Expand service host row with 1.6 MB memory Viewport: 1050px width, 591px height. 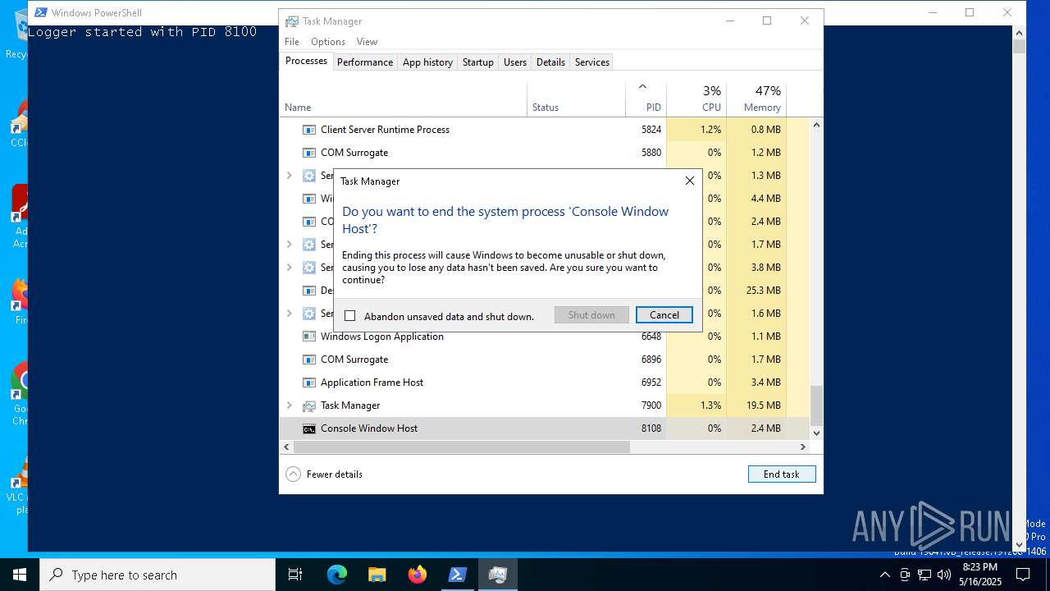tap(289, 314)
